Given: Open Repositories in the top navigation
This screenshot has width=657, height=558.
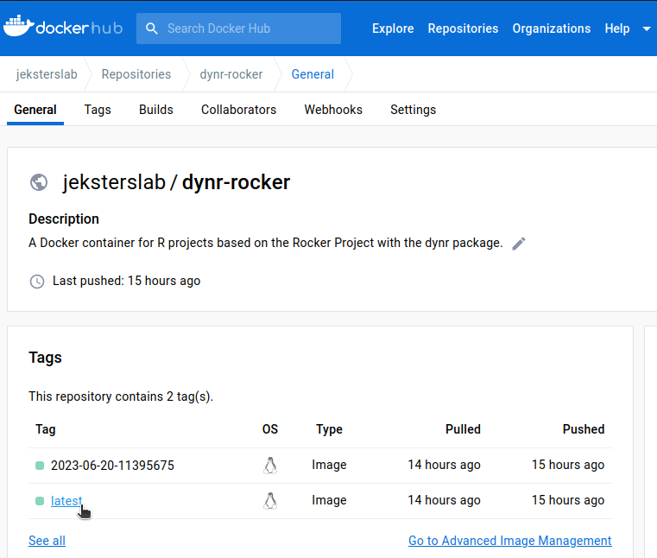Looking at the screenshot, I should tap(463, 29).
